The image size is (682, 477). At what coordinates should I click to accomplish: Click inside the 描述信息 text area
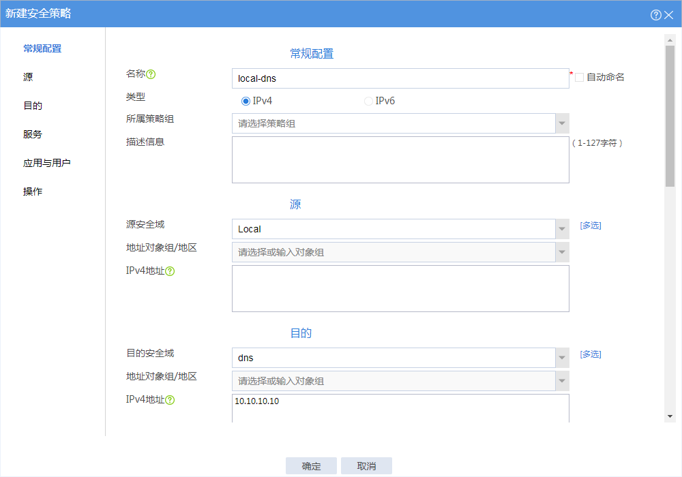(x=400, y=159)
